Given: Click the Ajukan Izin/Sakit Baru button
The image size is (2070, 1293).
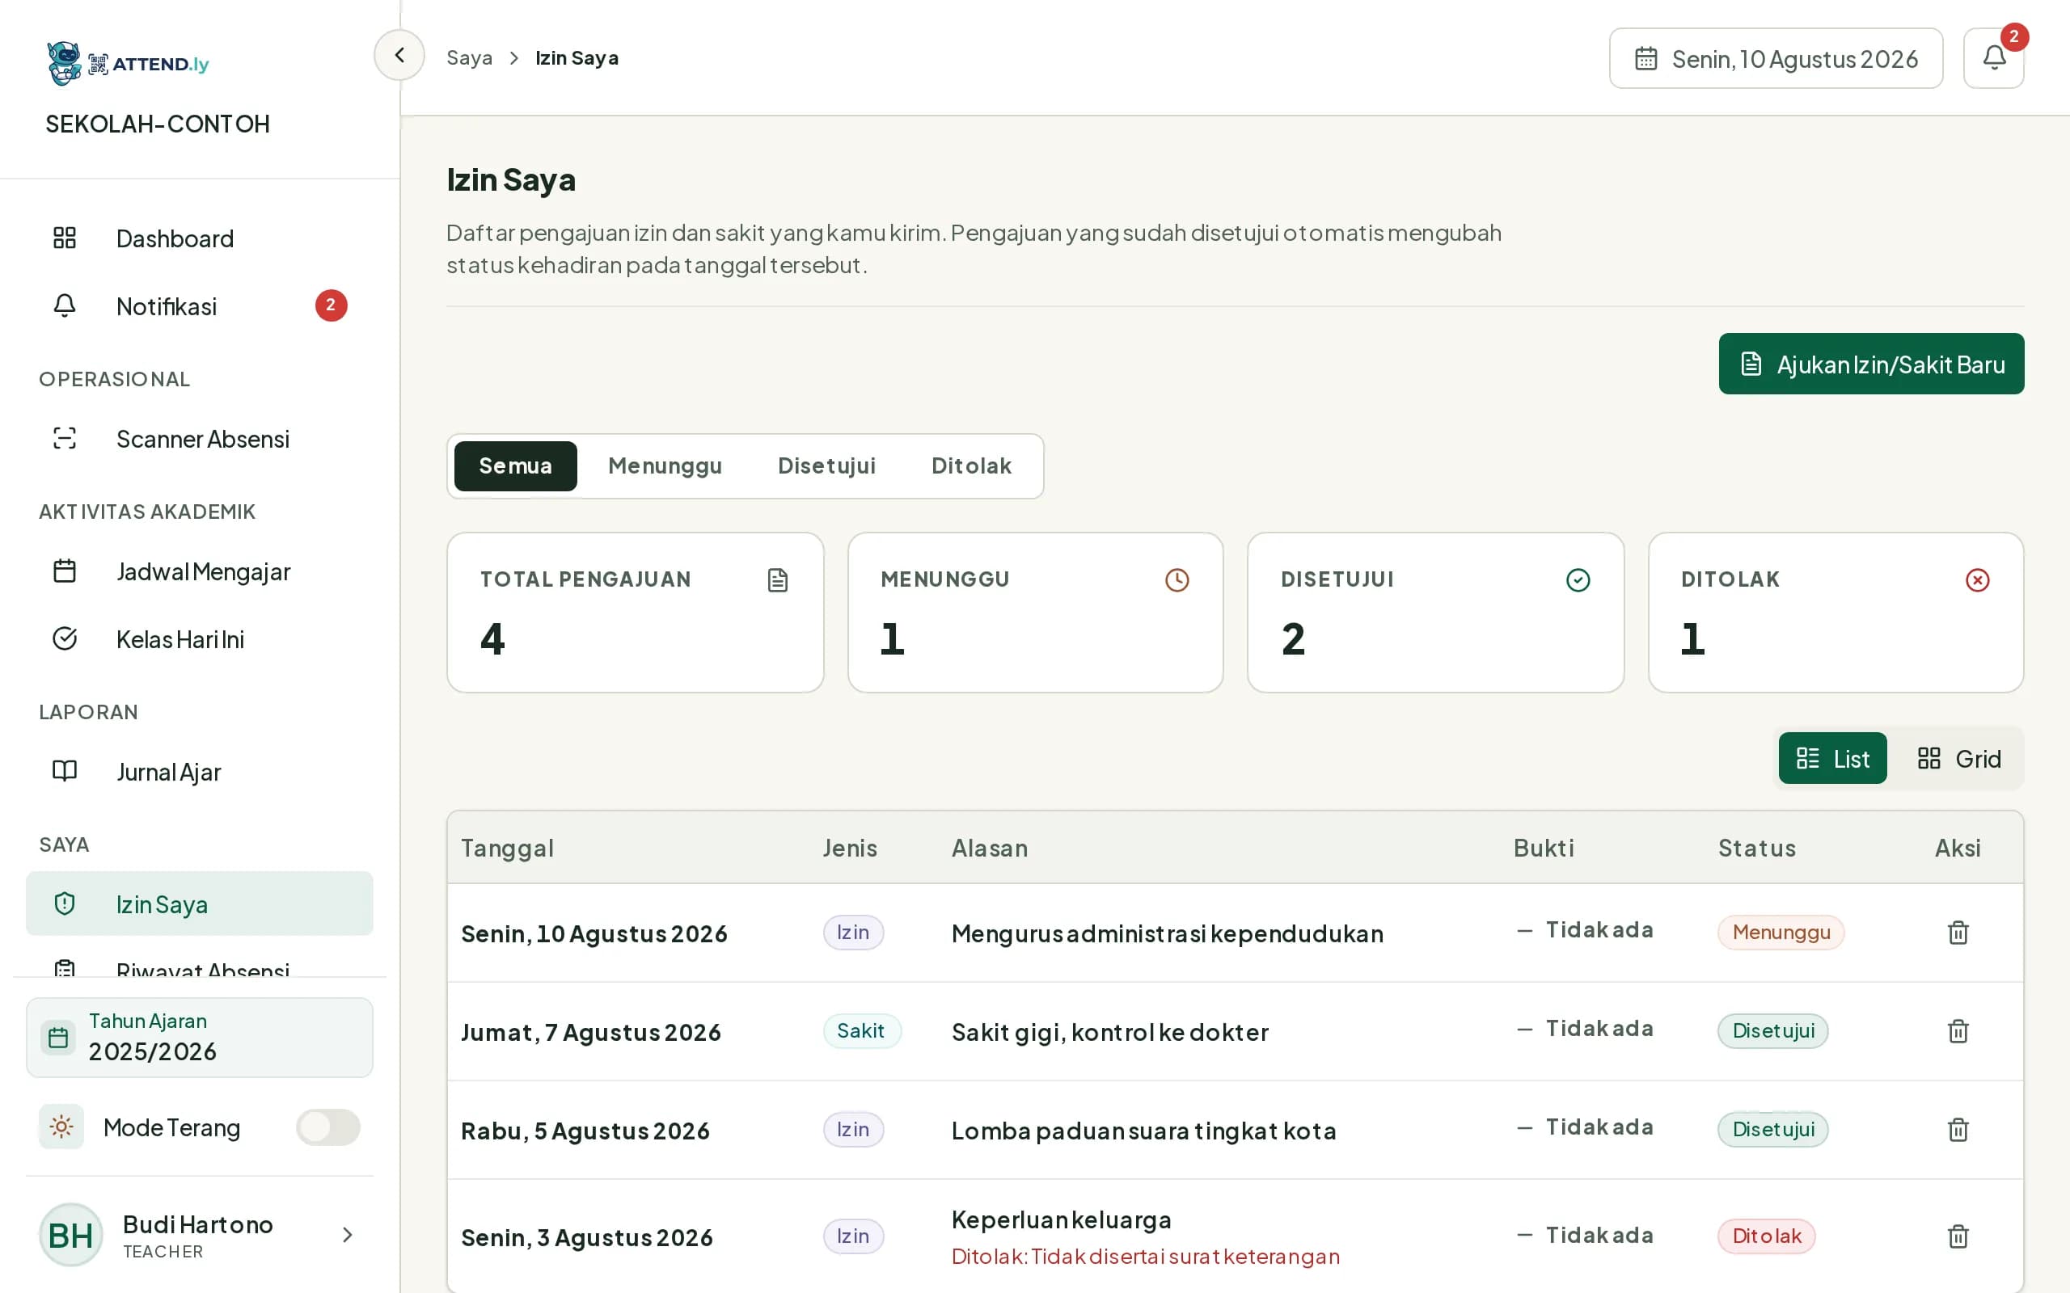Looking at the screenshot, I should 1871,364.
